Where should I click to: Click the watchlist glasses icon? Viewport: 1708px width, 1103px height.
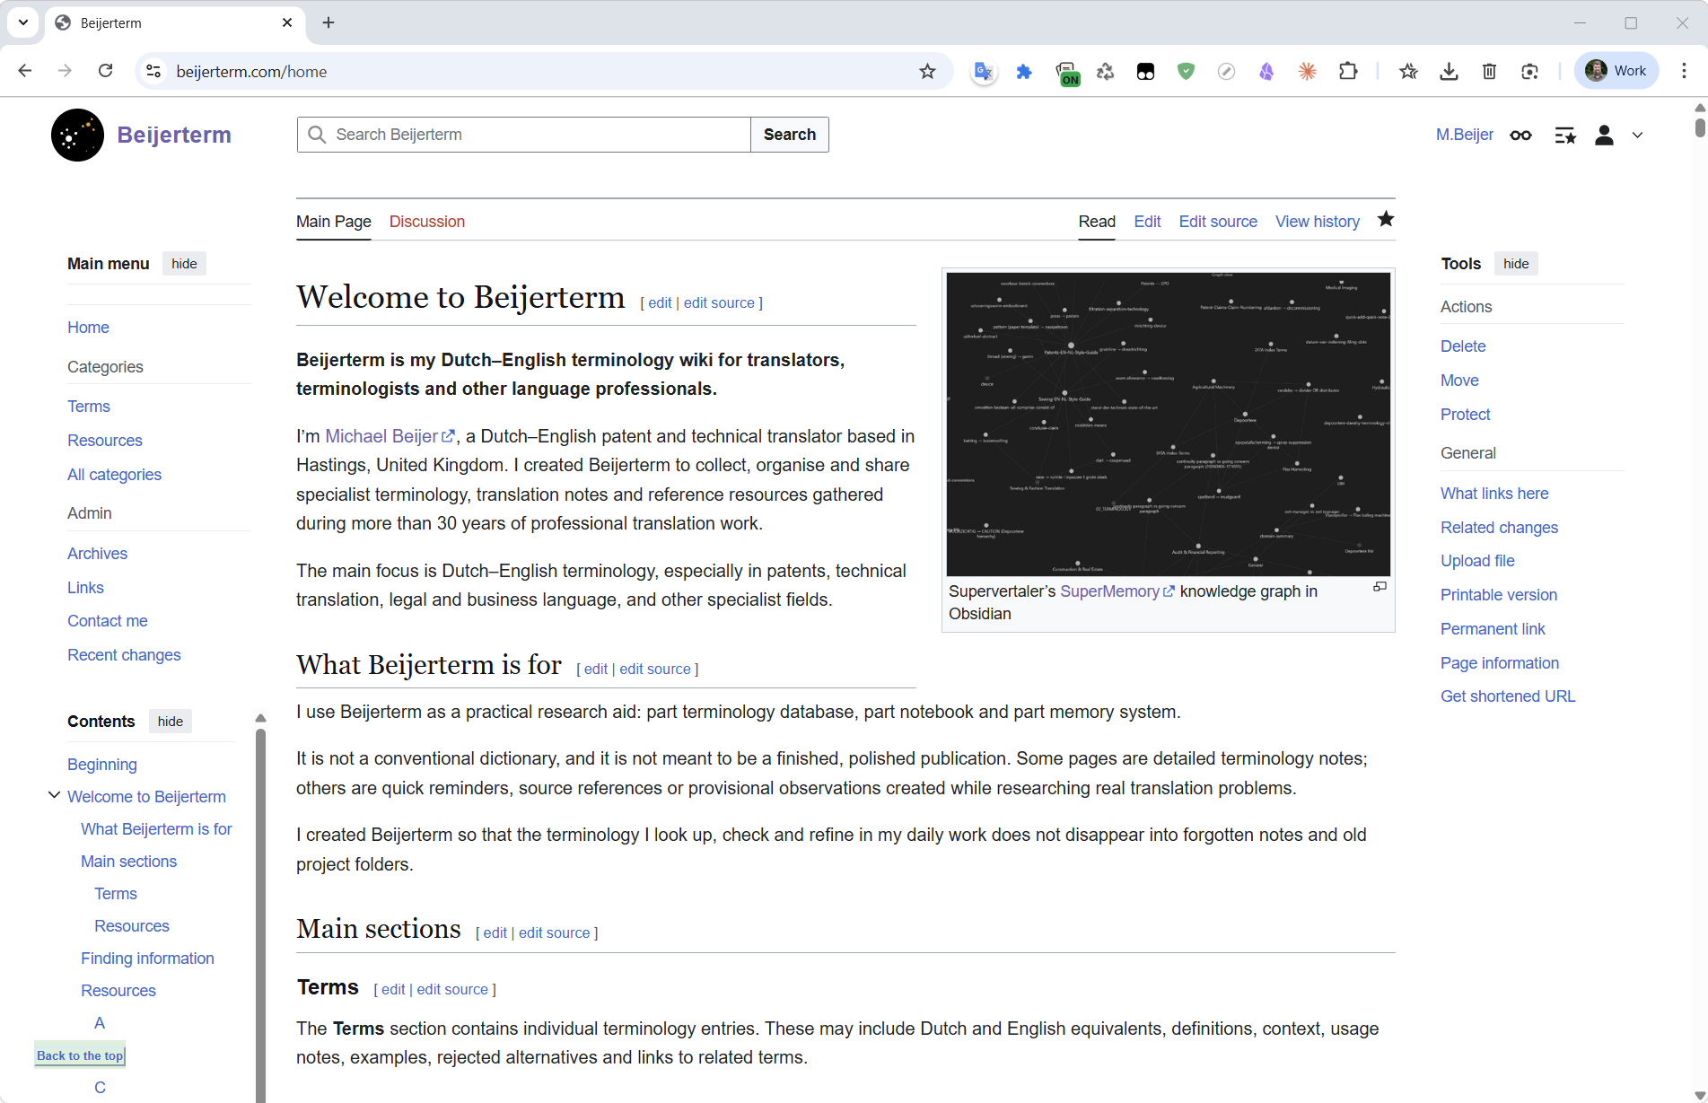click(1520, 136)
